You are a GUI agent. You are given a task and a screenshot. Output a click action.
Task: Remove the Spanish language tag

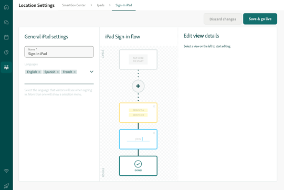click(58, 72)
